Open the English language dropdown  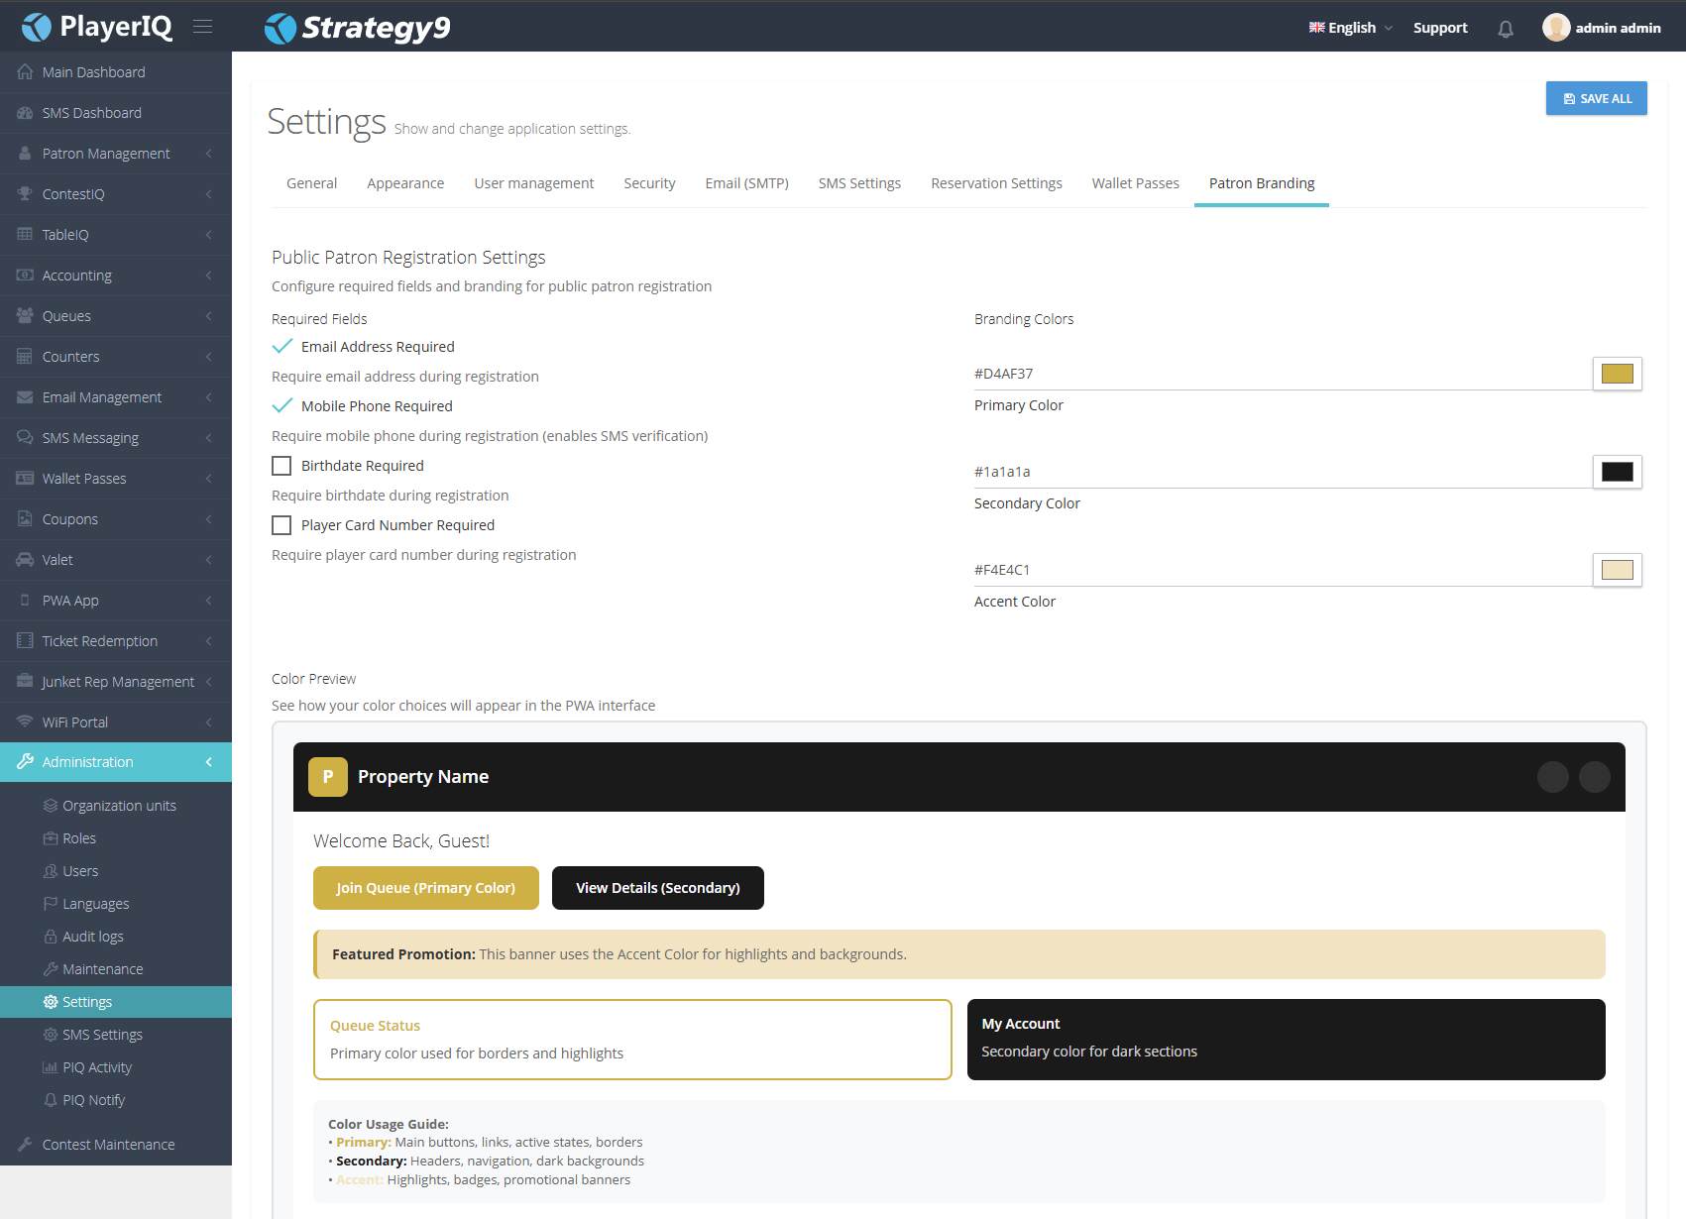1351,28
